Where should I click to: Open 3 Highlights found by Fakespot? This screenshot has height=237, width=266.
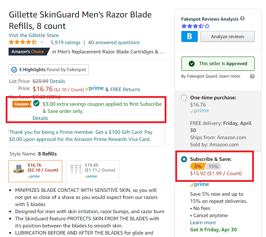[49, 70]
